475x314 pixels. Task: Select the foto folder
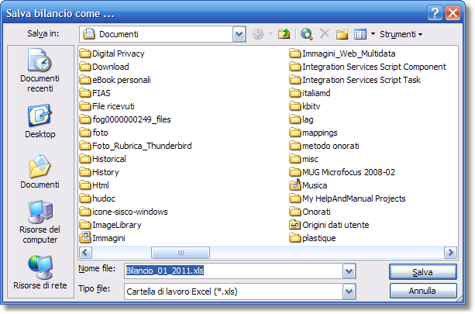pos(94,133)
